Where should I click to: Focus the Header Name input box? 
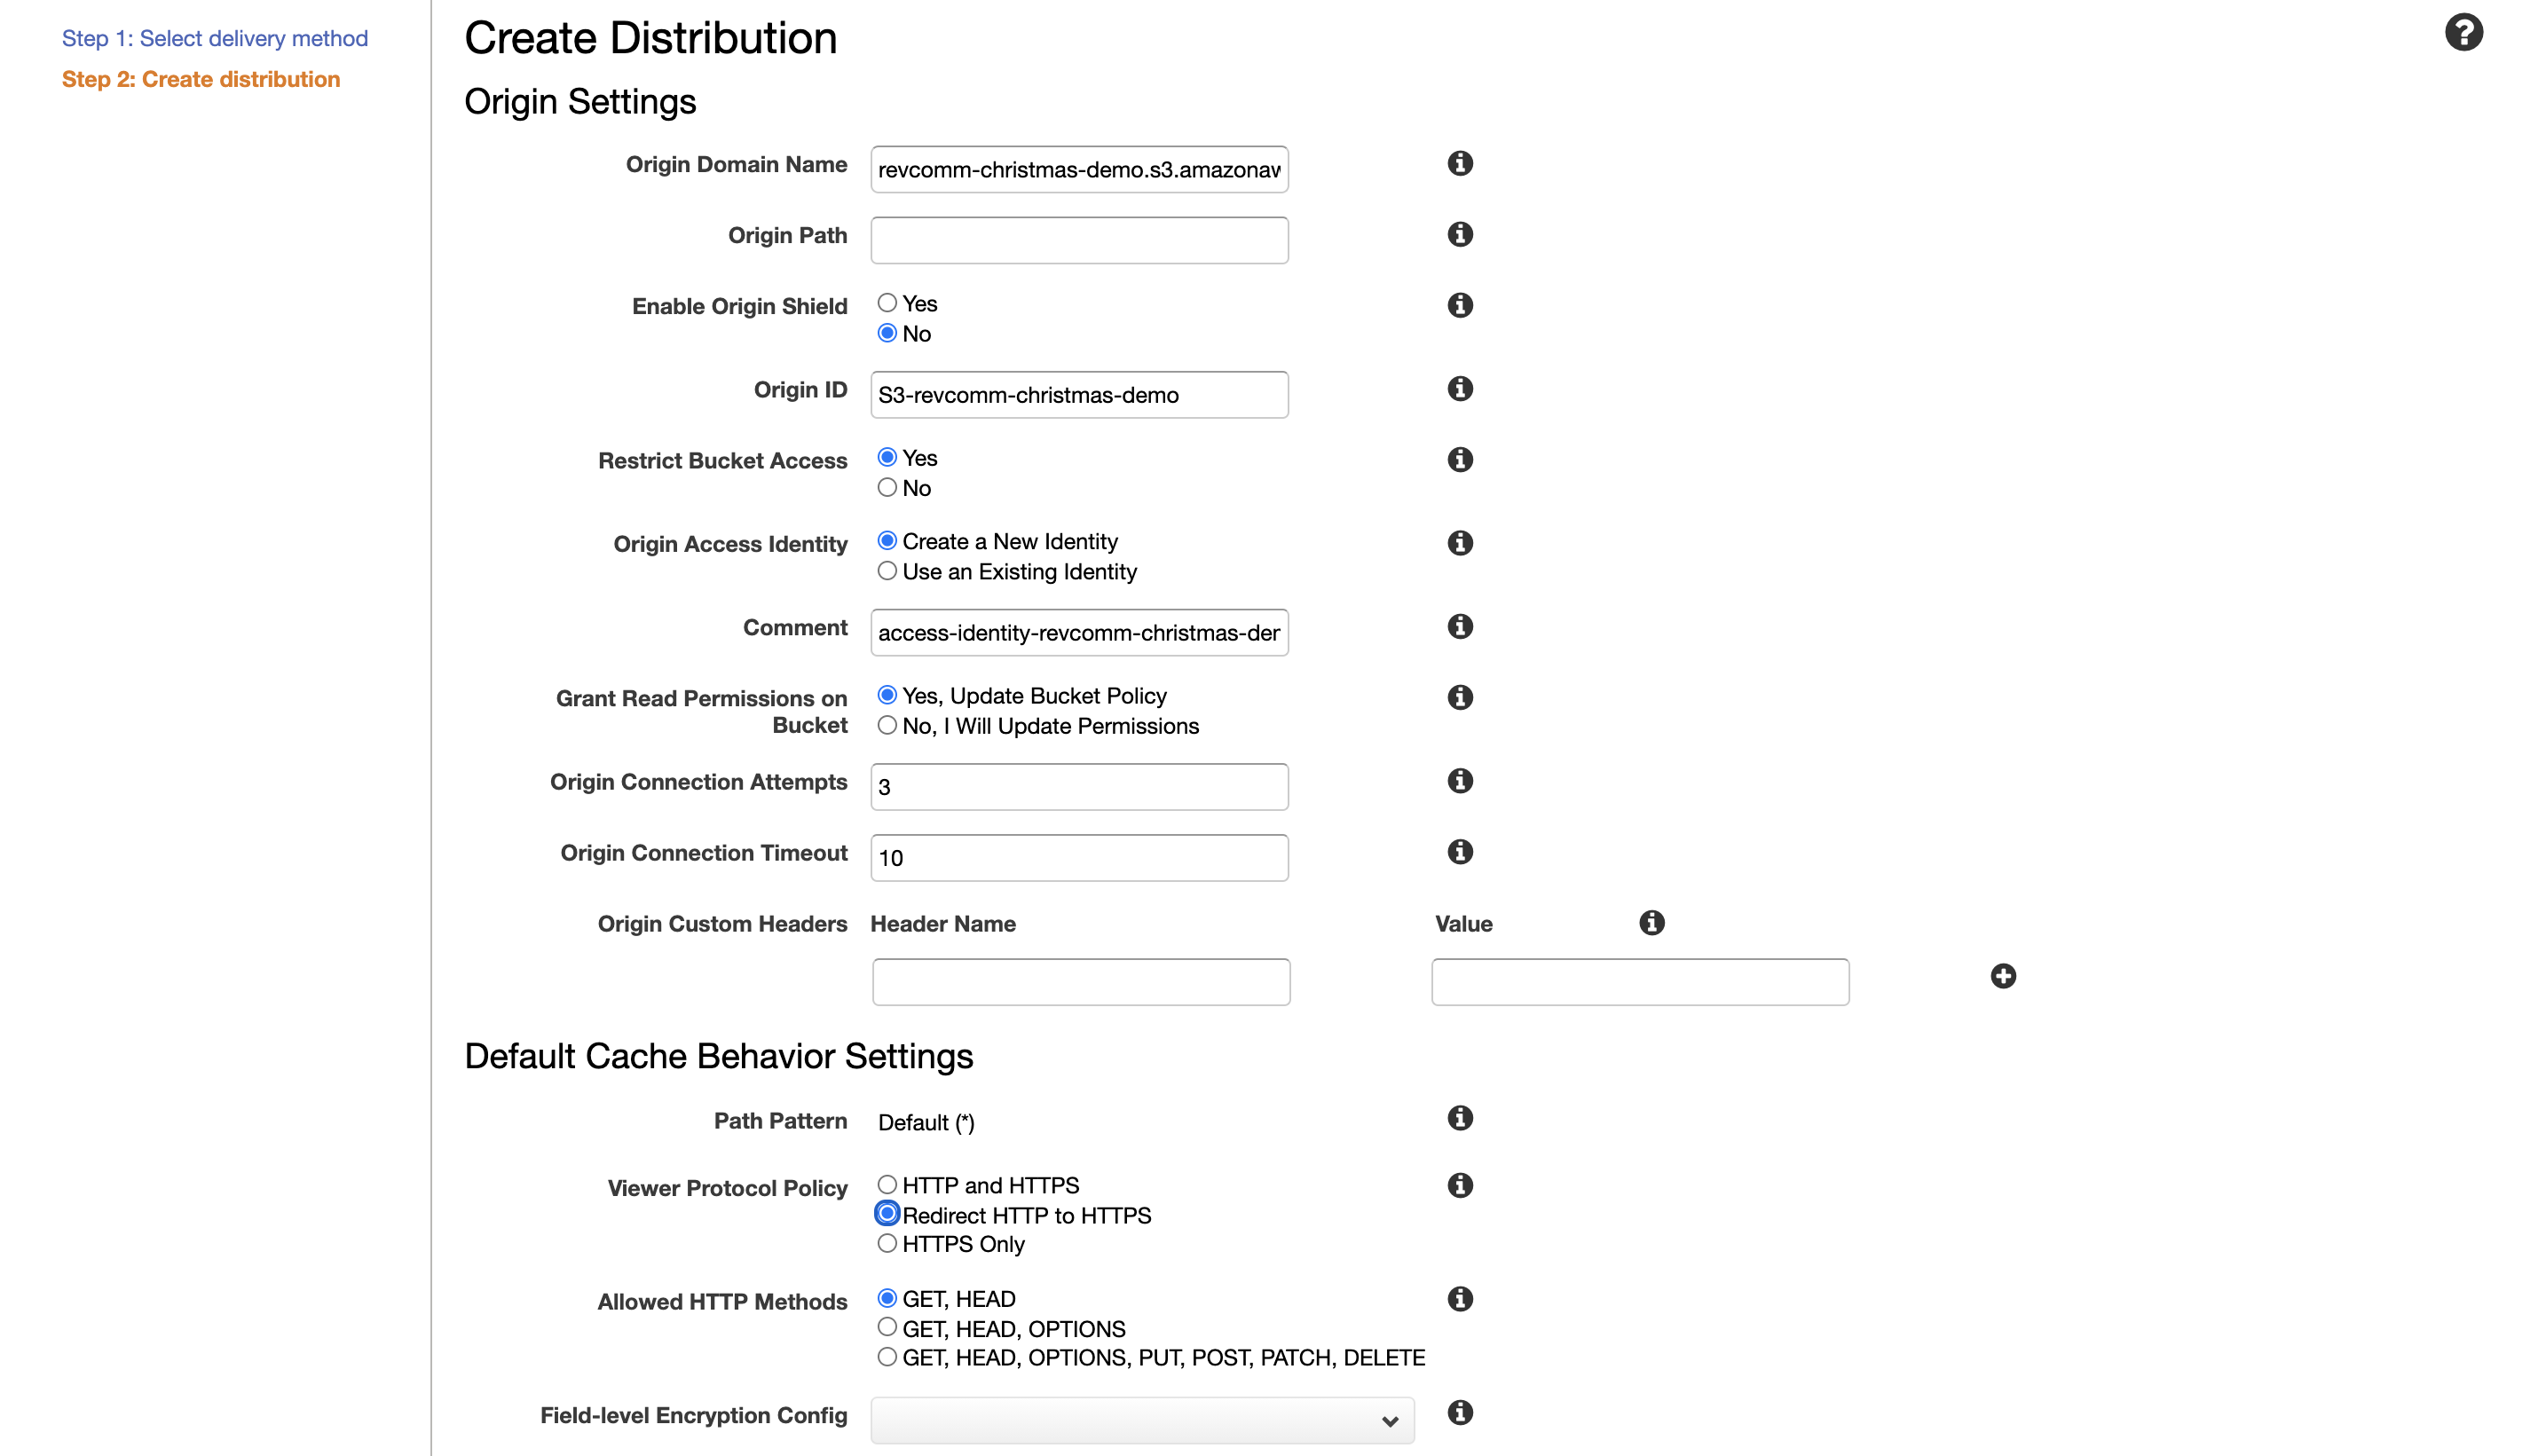[x=1080, y=982]
